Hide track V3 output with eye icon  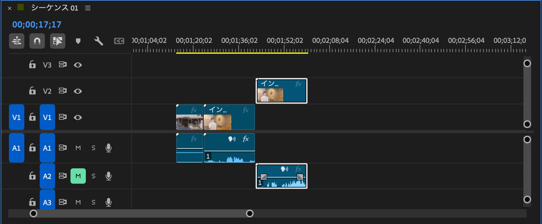pos(78,65)
